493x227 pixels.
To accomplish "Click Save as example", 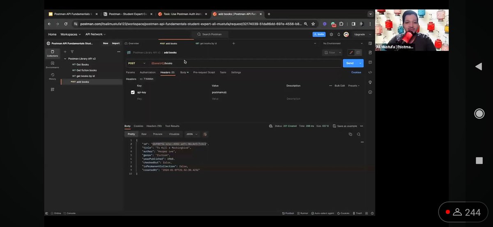I will coord(345,126).
